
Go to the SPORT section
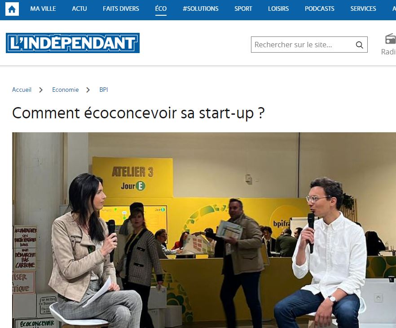point(243,9)
